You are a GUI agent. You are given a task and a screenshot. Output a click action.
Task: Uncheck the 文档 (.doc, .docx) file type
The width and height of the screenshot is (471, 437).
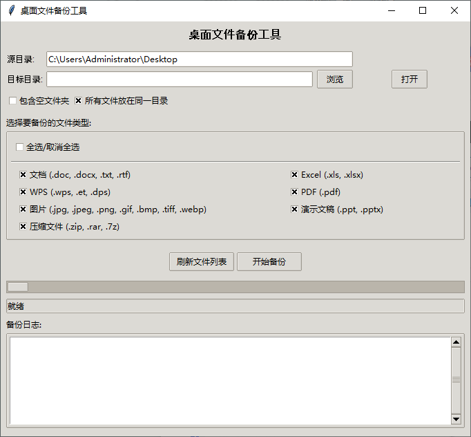[23, 175]
